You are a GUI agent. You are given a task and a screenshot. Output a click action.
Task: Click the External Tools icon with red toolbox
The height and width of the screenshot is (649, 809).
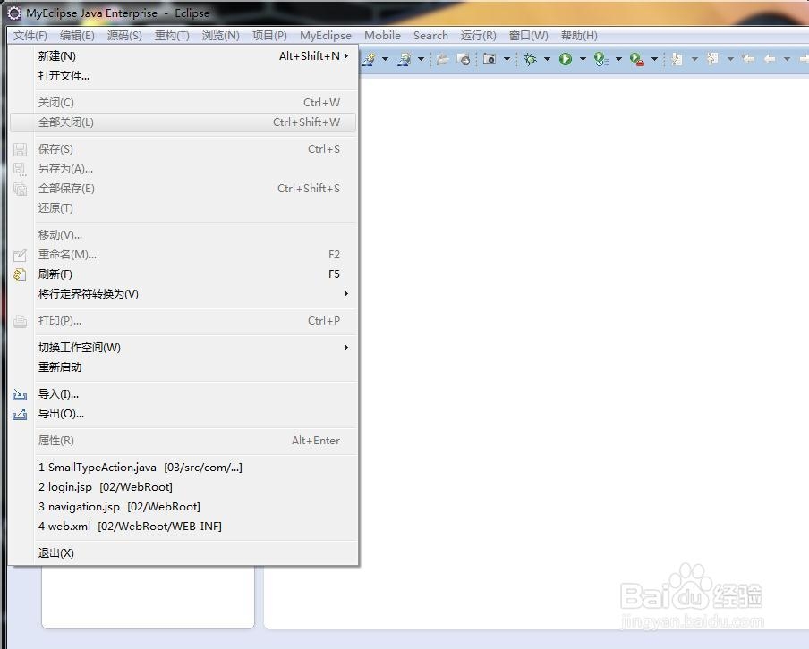pyautogui.click(x=637, y=59)
